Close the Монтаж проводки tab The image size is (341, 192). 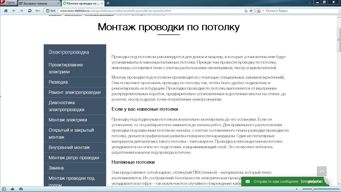click(x=102, y=3)
